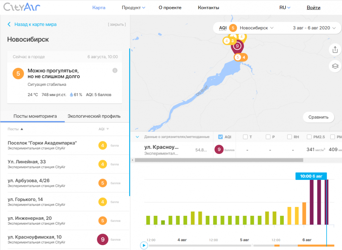Click the info icon in city status card
Screen dimensions: 342x250
(x=115, y=70)
